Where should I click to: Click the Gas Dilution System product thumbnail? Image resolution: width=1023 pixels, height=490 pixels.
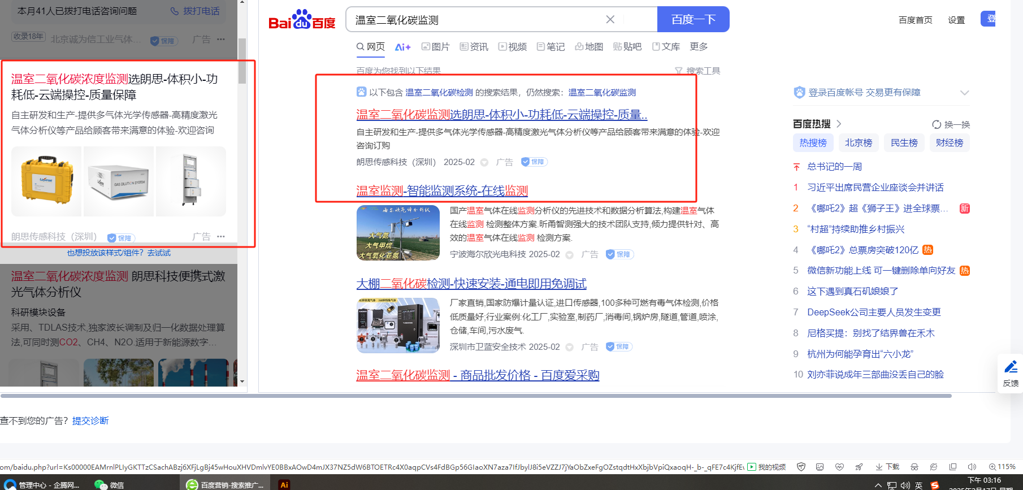119,181
